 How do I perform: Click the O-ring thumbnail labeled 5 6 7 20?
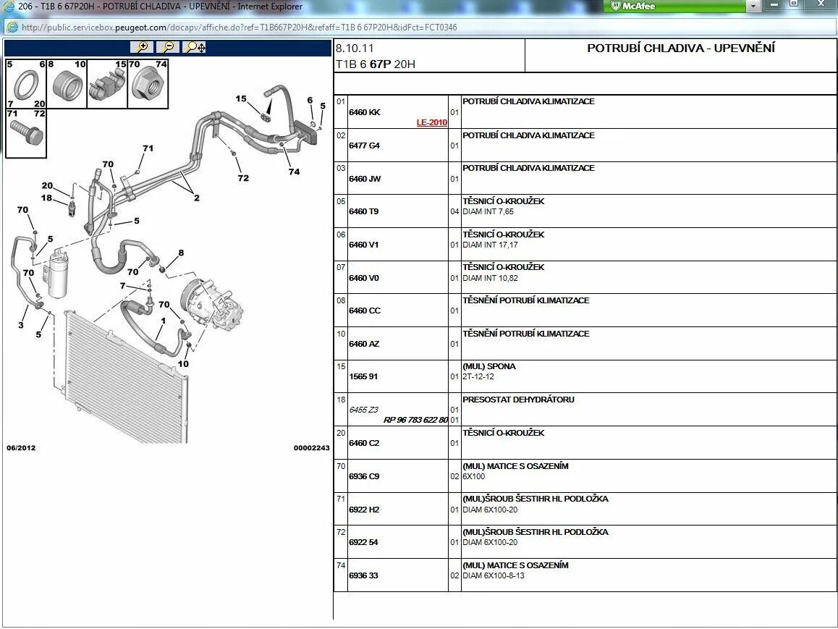[25, 84]
